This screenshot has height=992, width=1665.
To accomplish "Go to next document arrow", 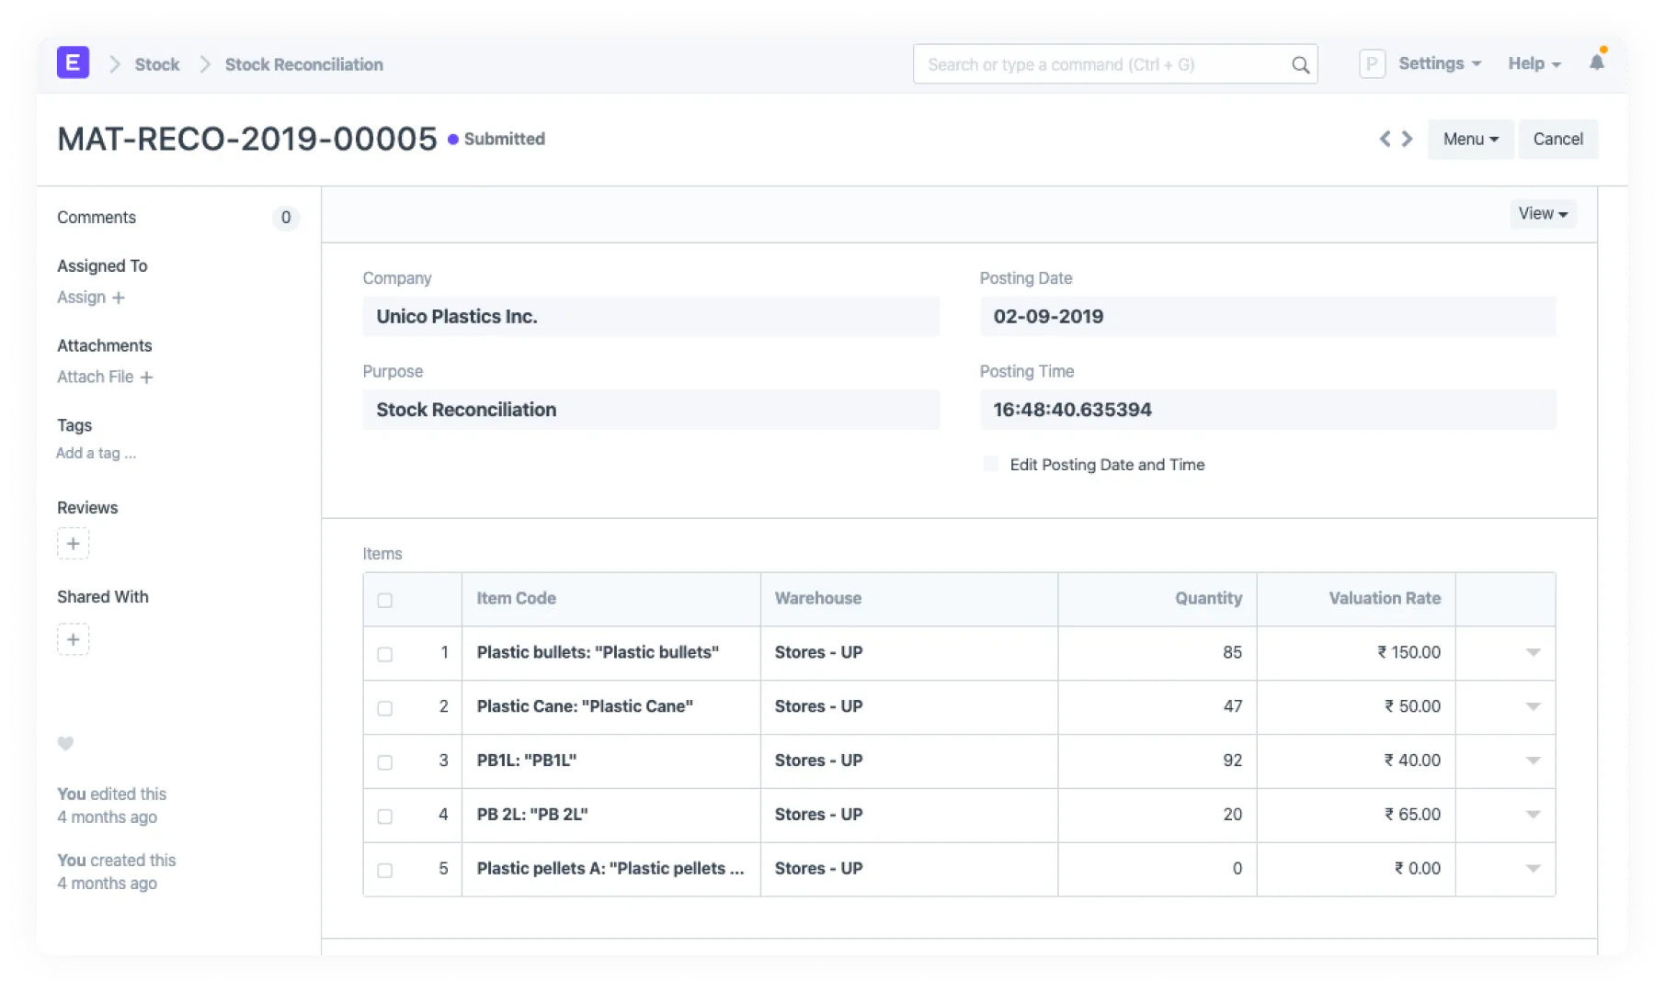I will tap(1408, 139).
